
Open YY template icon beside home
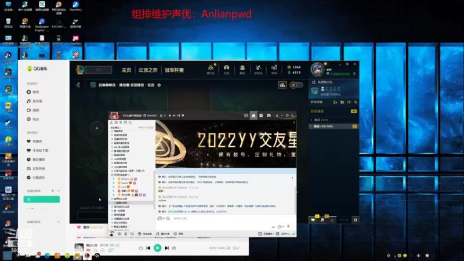click(x=261, y=115)
